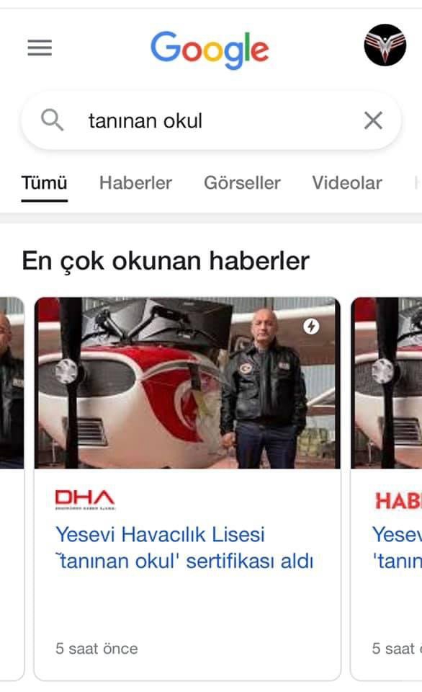This screenshot has width=422, height=692.
Task: Click the '5 saat önce' timestamp on DHA card
Action: point(96,648)
